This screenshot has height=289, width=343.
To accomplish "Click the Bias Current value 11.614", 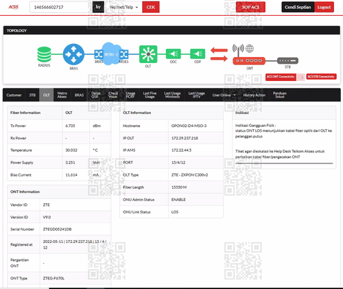I will tap(71, 175).
